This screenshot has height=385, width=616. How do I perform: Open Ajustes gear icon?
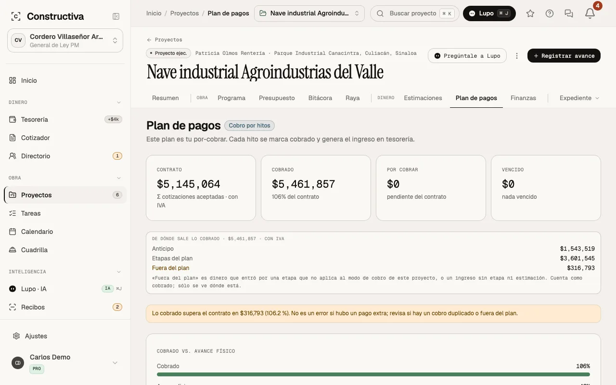pos(16,336)
